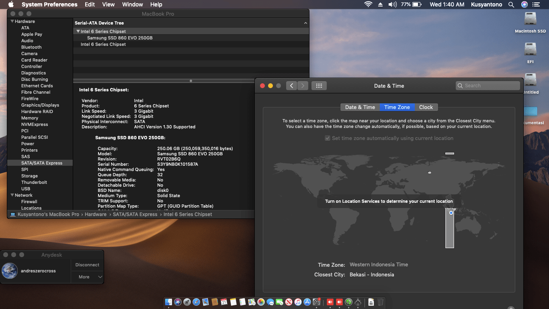Select the Time Zone tab

tap(397, 107)
